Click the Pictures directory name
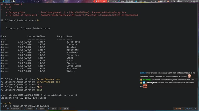Viewport: 199px width, 111px height. click(x=72, y=63)
